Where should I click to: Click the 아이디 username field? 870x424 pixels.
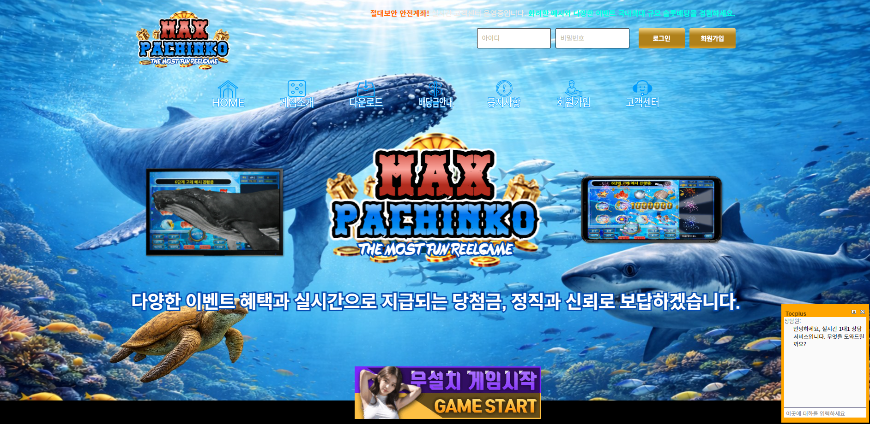point(514,38)
